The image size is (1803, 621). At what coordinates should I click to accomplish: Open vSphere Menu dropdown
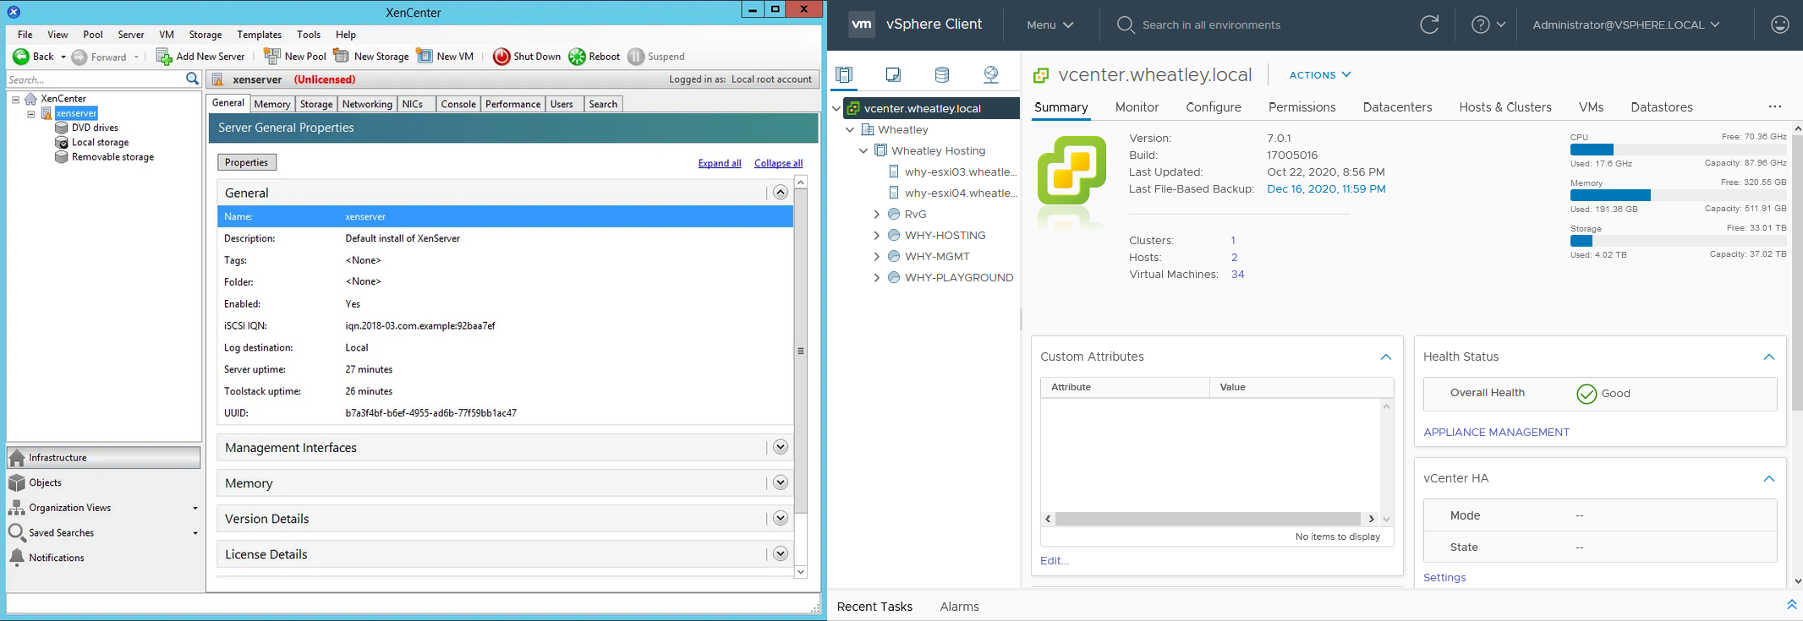(1049, 25)
